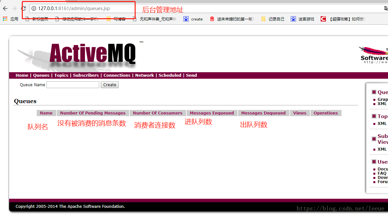Open the 新标签页 bookmark
This screenshot has width=388, height=215.
(x=37, y=19)
